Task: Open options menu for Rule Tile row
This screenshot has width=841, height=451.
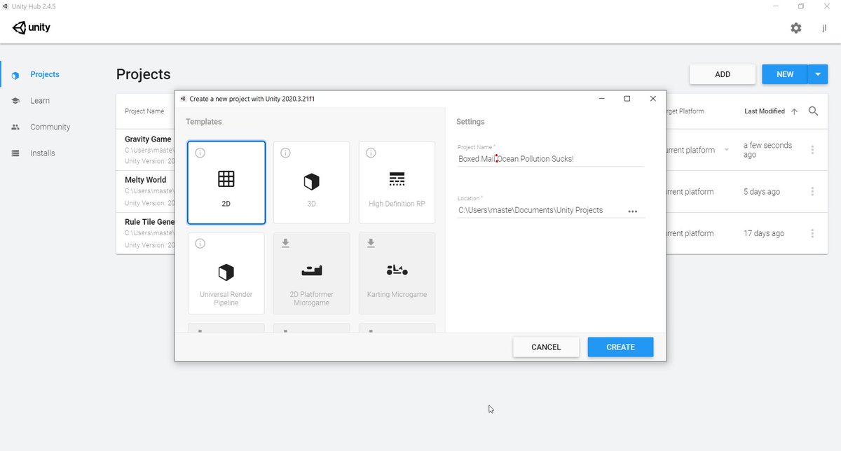Action: (x=812, y=233)
